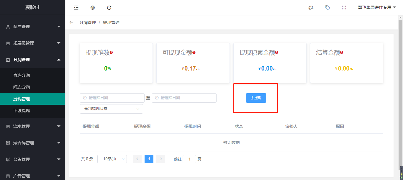Click the 分润管理 sidebar icon

8,60
